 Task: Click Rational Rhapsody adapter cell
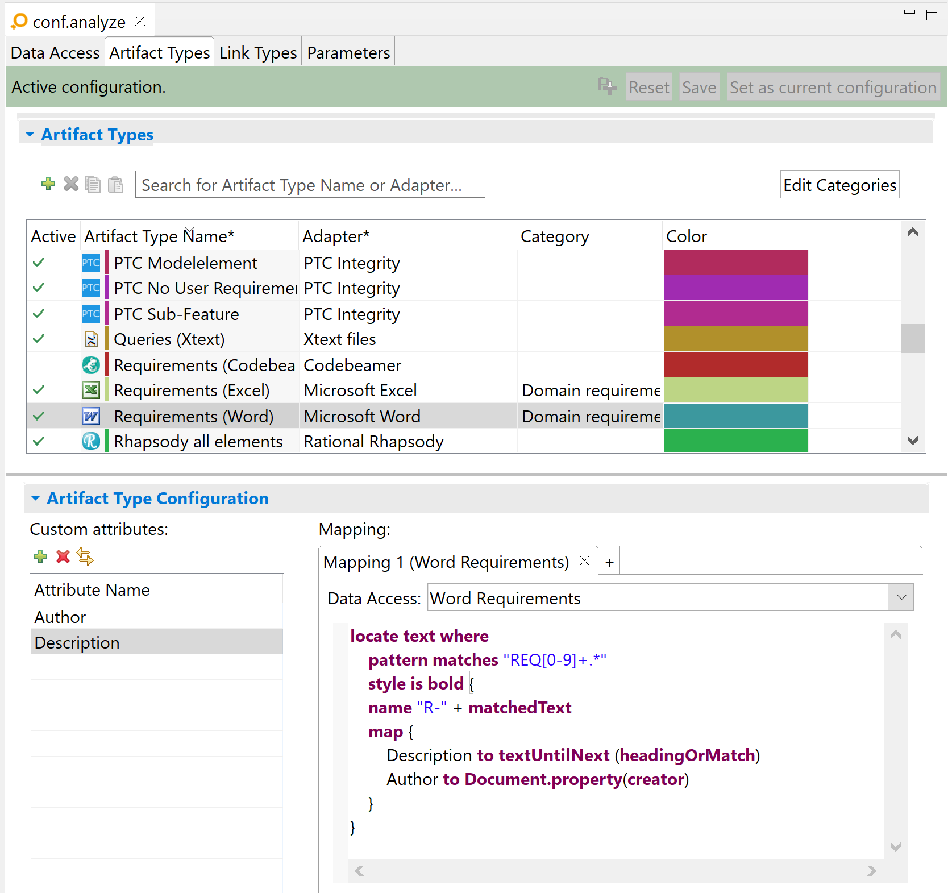[408, 441]
